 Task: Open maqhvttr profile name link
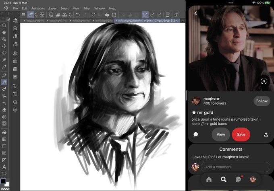tap(212, 99)
